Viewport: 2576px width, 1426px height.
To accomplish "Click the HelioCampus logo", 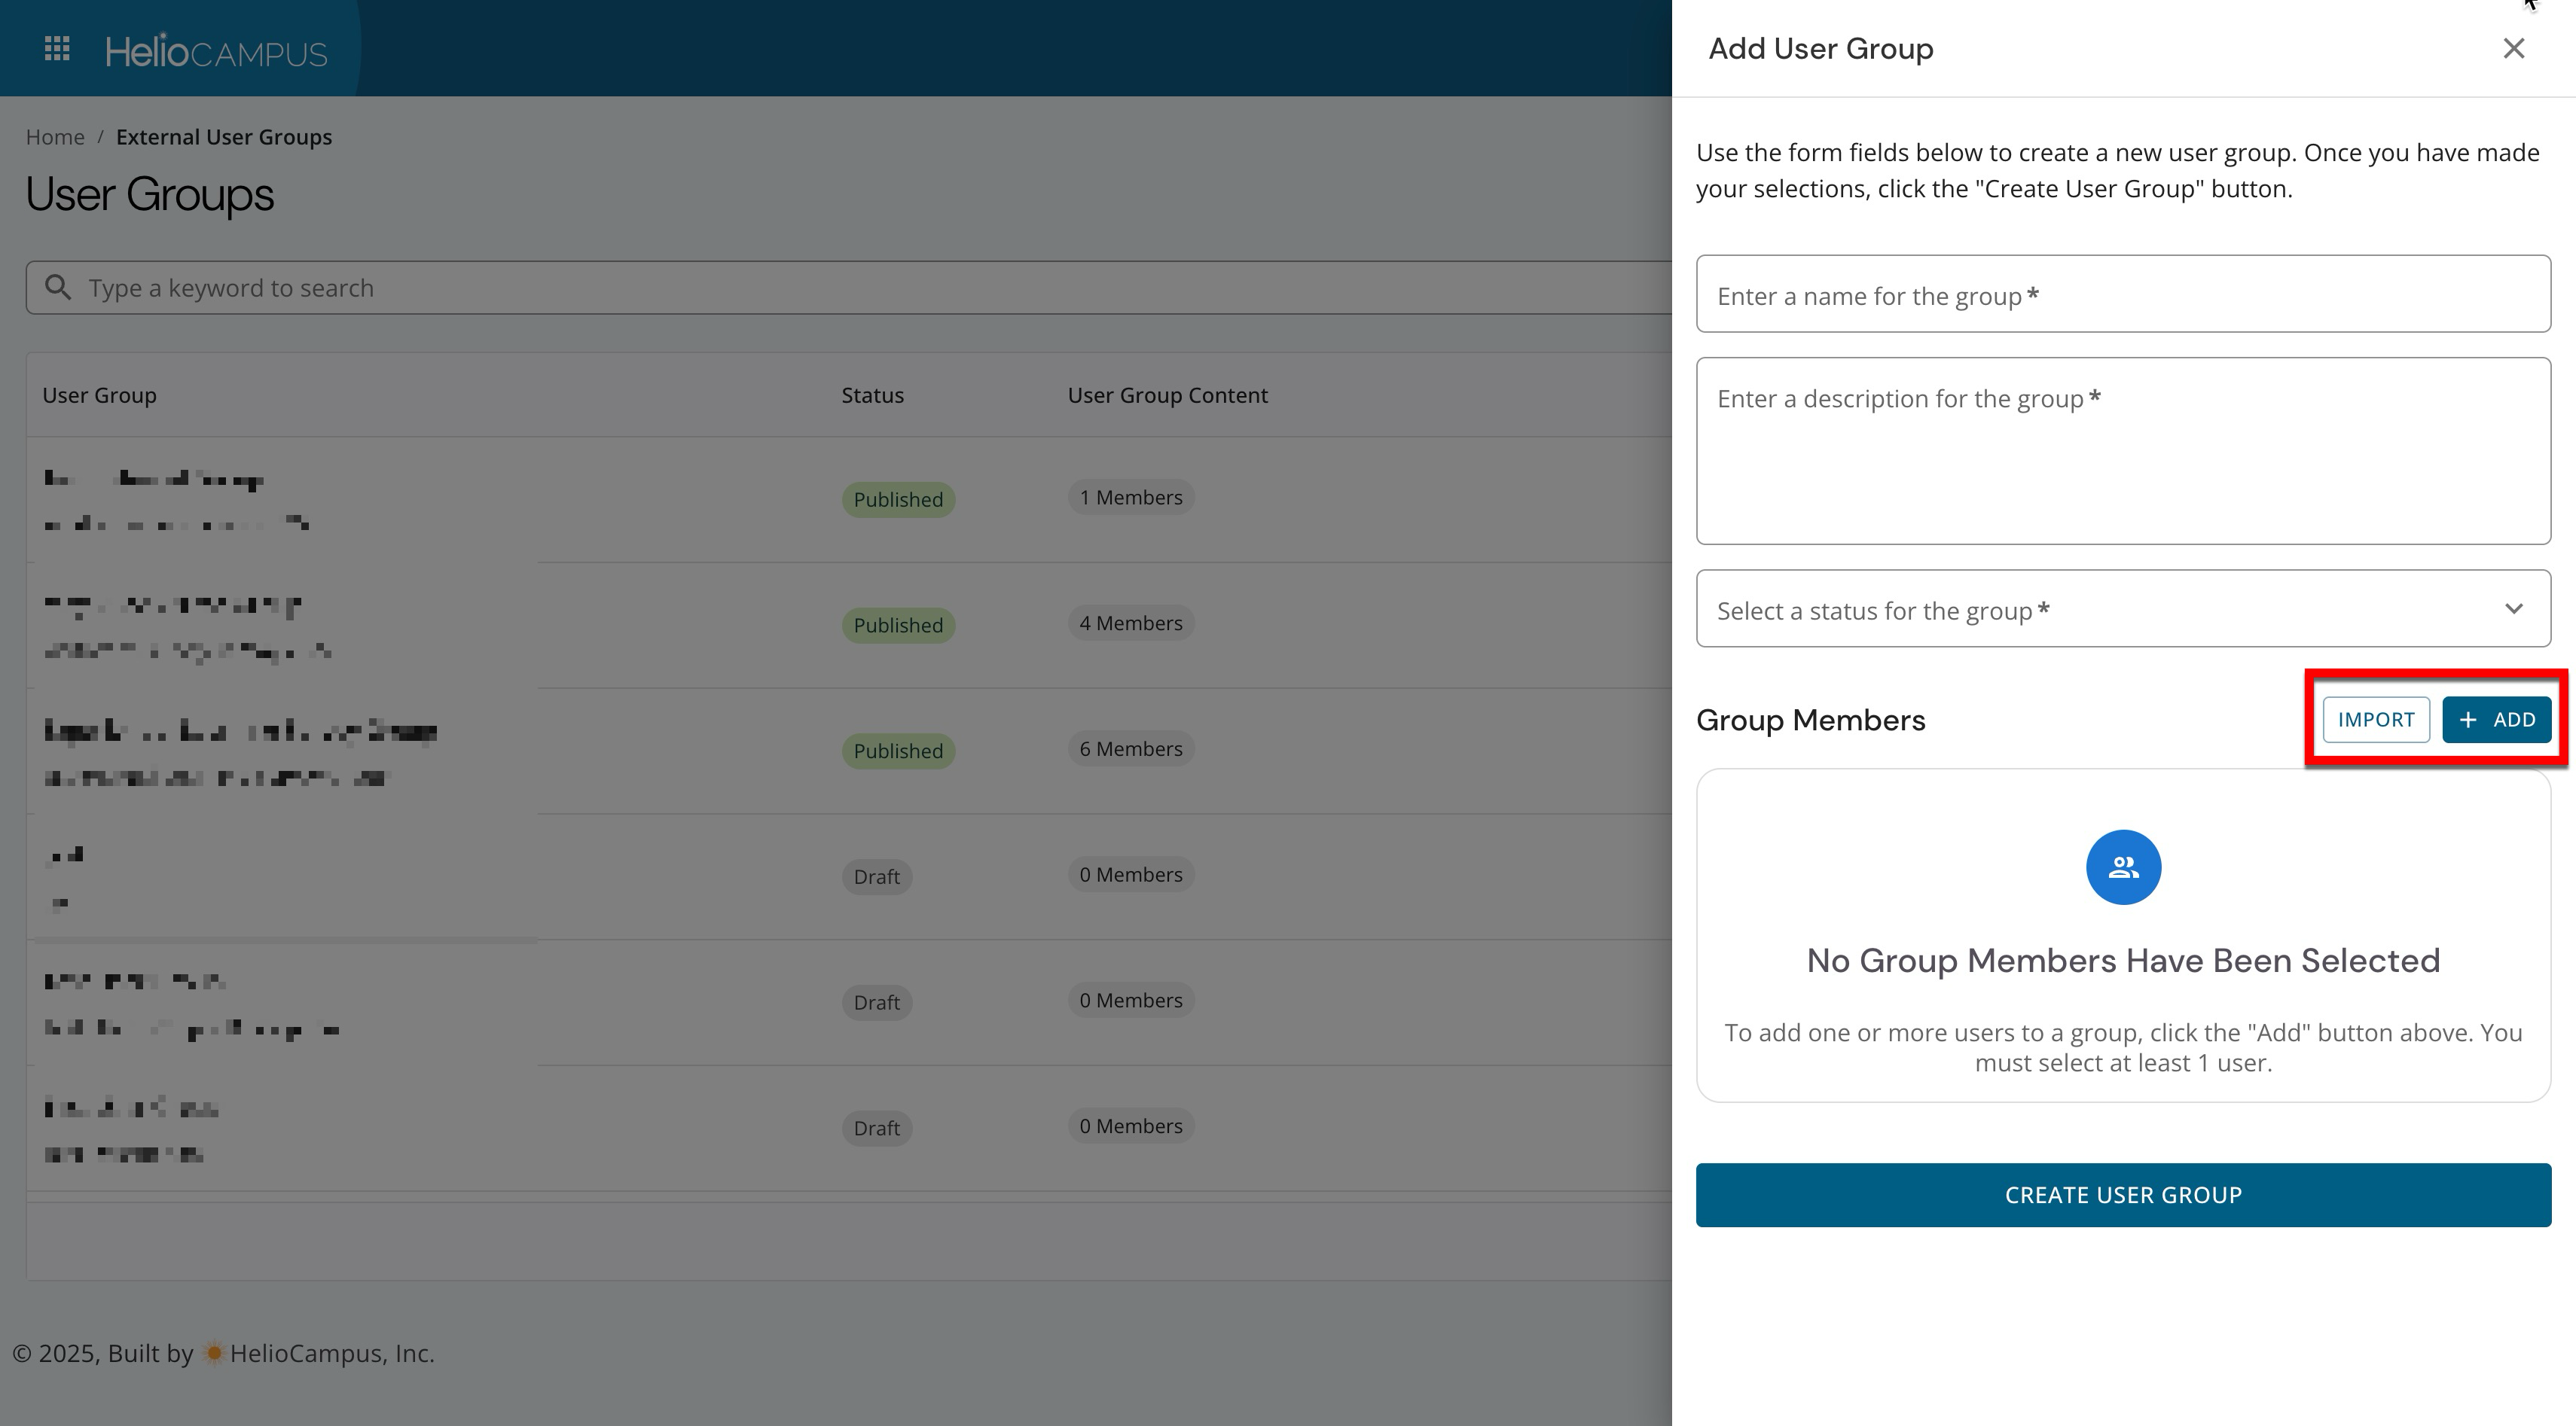I will 216,51.
